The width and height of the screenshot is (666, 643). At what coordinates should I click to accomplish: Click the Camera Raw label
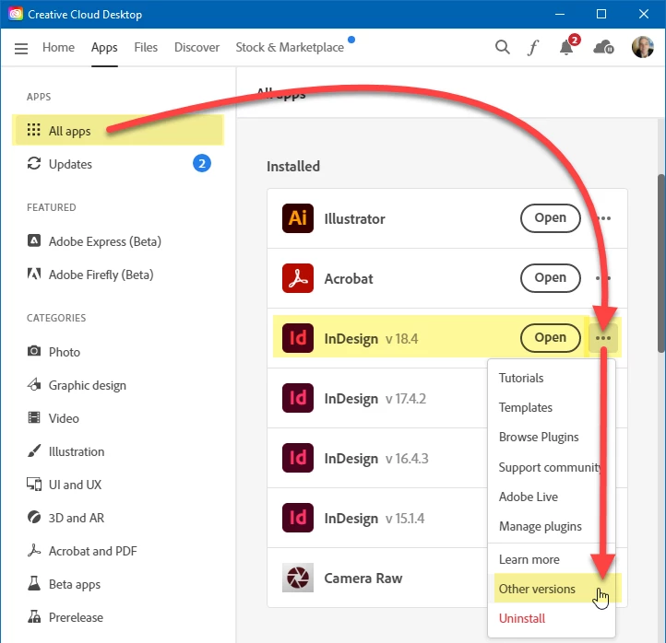pos(363,578)
